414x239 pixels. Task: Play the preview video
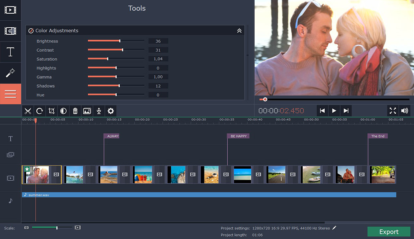click(x=334, y=111)
